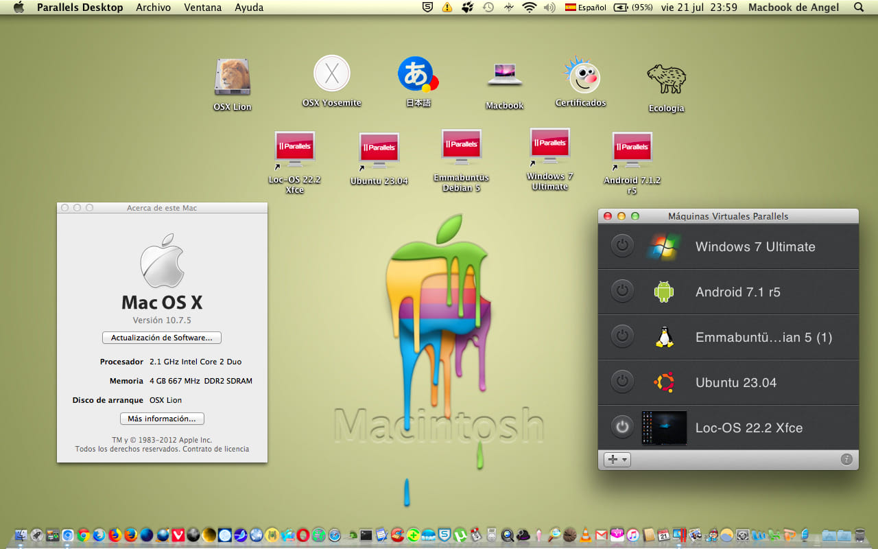The height and width of the screenshot is (549, 878).
Task: Open the volume control in menu bar
Action: (549, 8)
